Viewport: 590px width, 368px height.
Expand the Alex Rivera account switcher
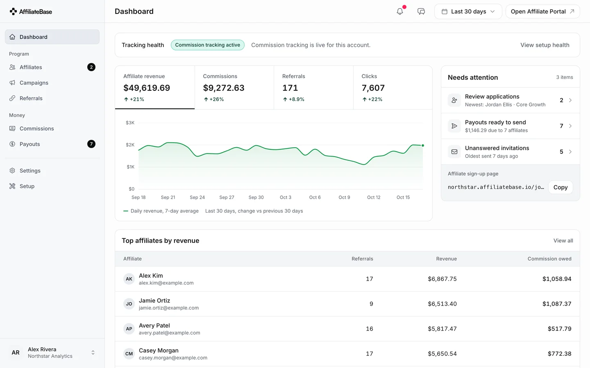(93, 352)
